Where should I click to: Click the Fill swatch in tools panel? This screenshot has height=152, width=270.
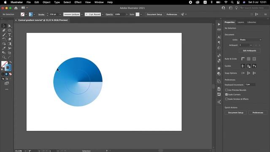(x=4, y=64)
